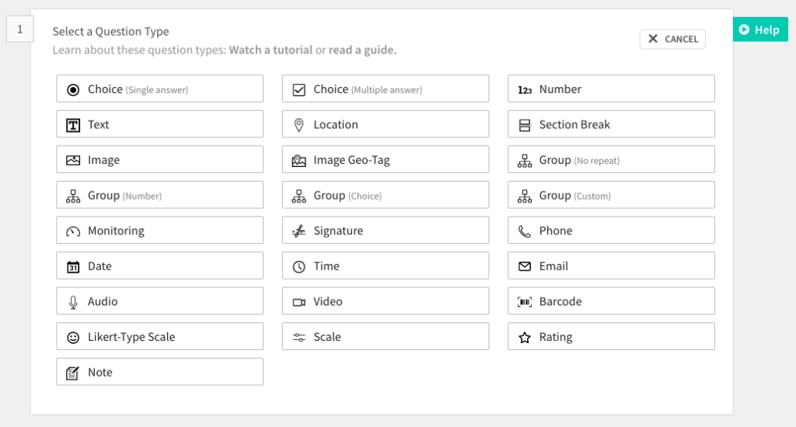This screenshot has width=796, height=427.
Task: Click the 'Time' label text
Action: coord(326,266)
